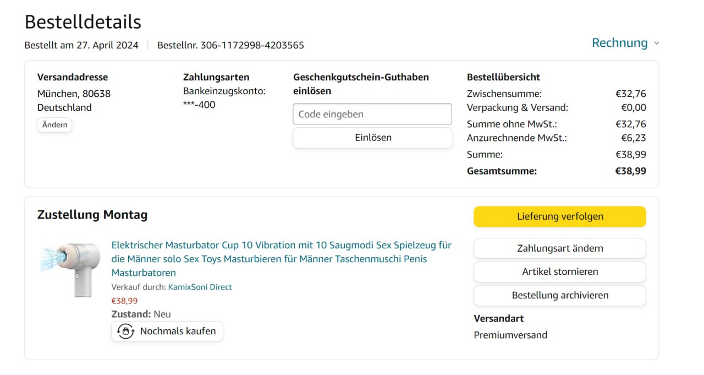Image resolution: width=704 pixels, height=375 pixels.
Task: Click Ändern under the shipping address
Action: 54,125
